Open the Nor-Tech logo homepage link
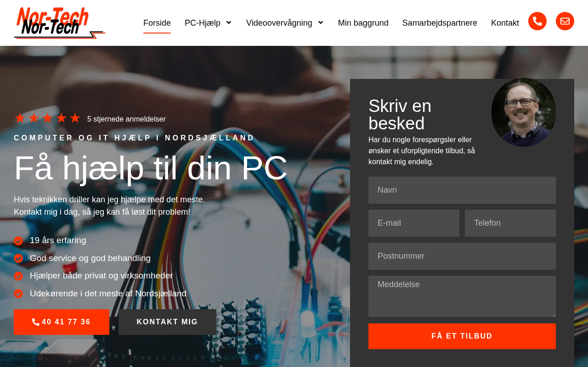Screen dimensions: 588x367 60,23
